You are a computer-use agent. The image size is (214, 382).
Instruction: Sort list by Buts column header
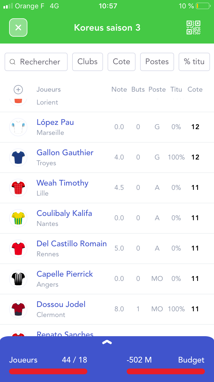(138, 90)
